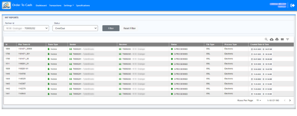Image resolution: width=297 pixels, height=116 pixels.
Task: Sort by Process Type column header
Action: [x=230, y=44]
